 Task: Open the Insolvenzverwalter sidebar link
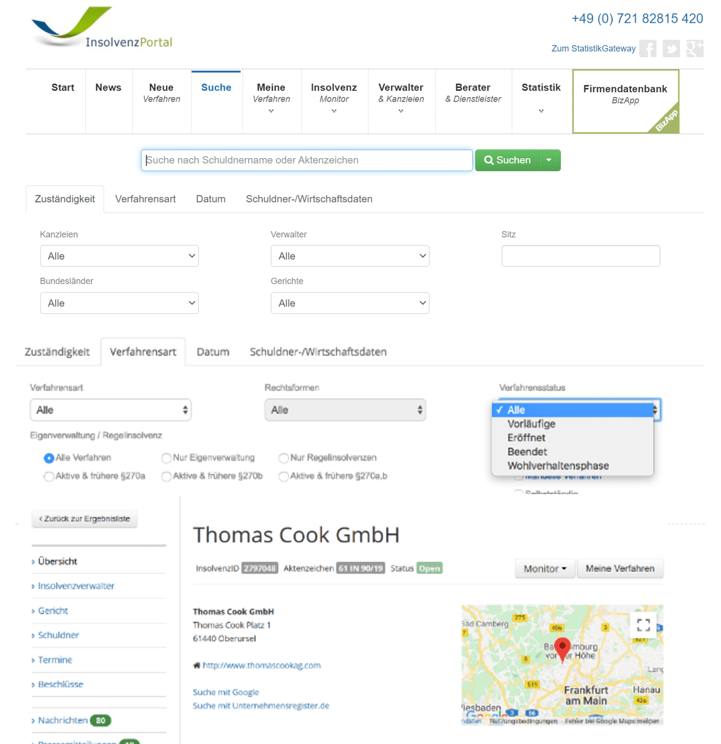(x=76, y=586)
